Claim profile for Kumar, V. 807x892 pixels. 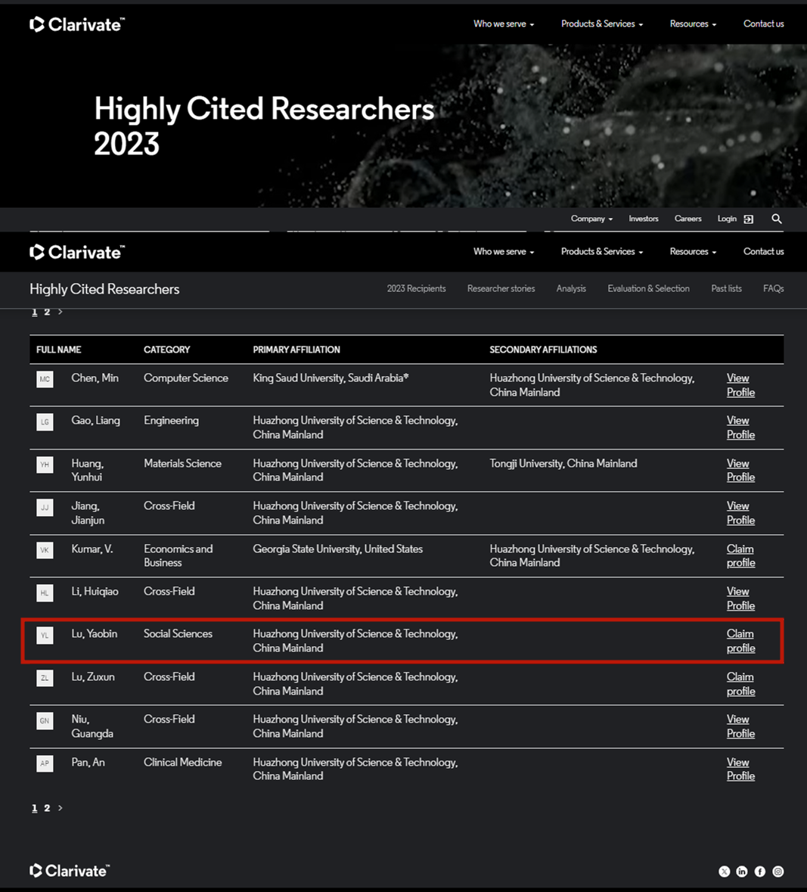(740, 556)
